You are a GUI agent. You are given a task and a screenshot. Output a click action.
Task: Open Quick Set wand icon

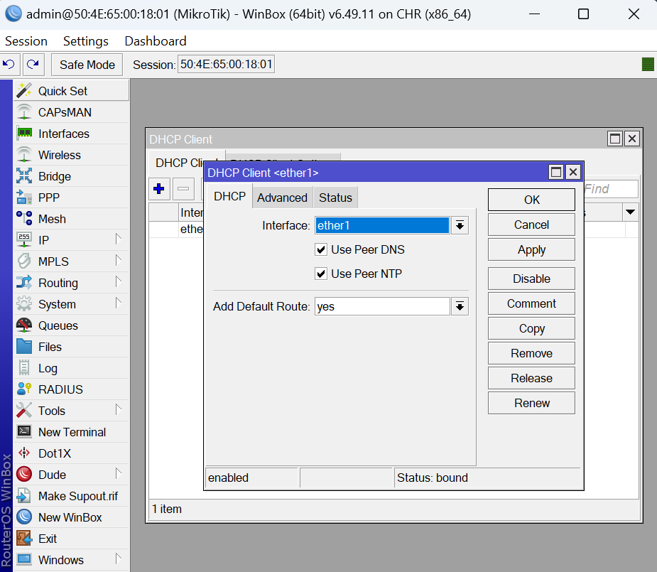coord(24,90)
